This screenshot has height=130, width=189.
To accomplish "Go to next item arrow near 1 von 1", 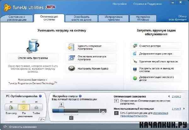I will tap(184, 109).
